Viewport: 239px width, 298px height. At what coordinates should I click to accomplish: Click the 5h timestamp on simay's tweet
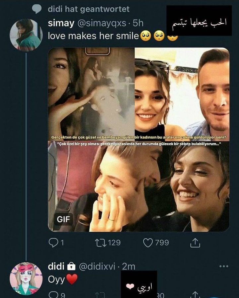[138, 23]
